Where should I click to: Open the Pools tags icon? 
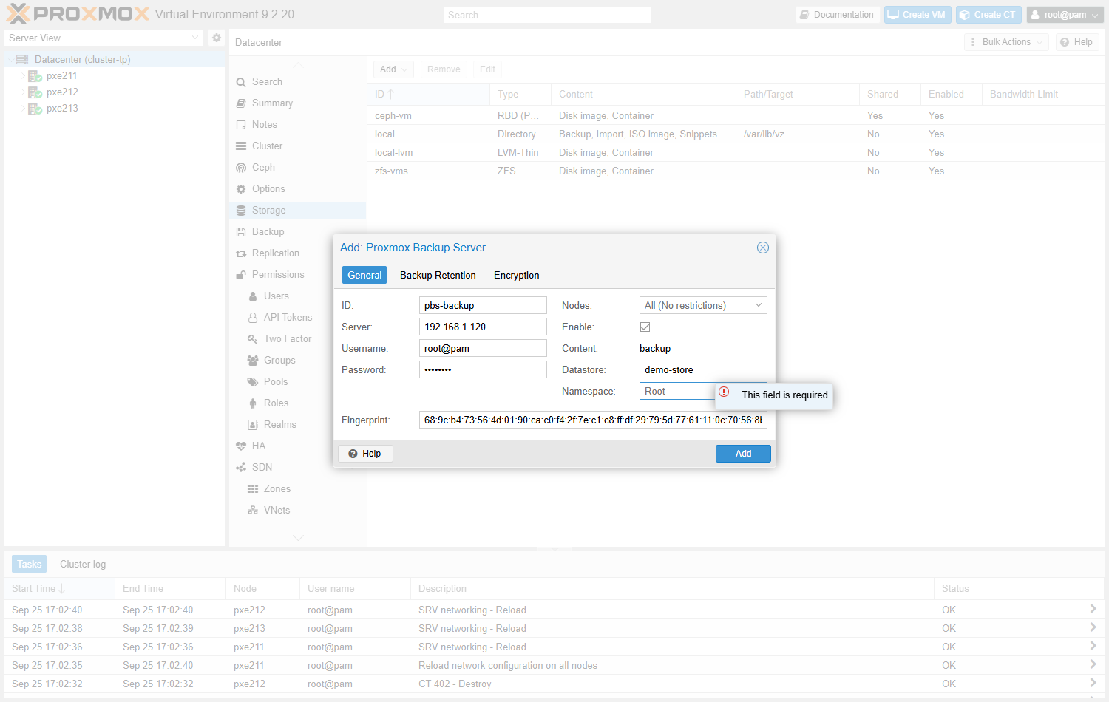[x=253, y=382]
